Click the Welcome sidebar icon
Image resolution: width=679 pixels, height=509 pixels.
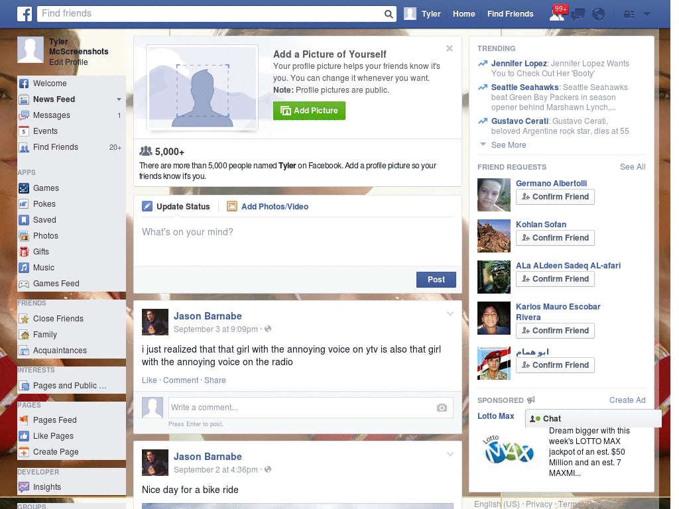(x=24, y=84)
